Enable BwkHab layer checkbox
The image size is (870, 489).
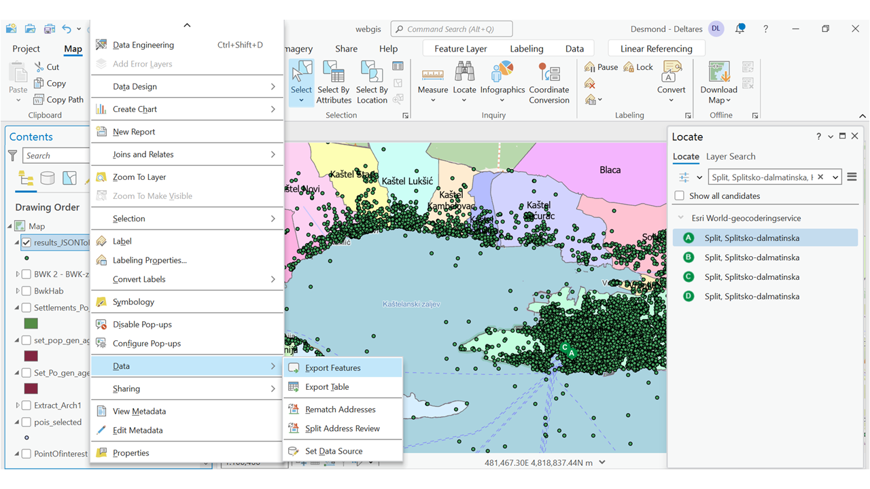[x=27, y=291]
